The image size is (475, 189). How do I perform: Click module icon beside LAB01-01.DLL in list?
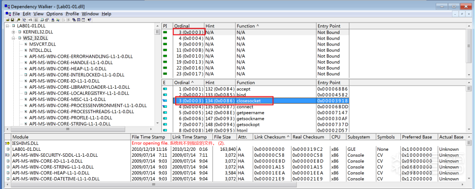[x=7, y=149]
